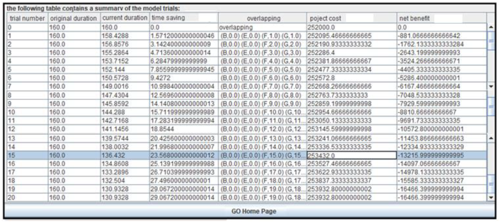Click trial number cell 7
The height and width of the screenshot is (222, 499).
tap(27, 86)
